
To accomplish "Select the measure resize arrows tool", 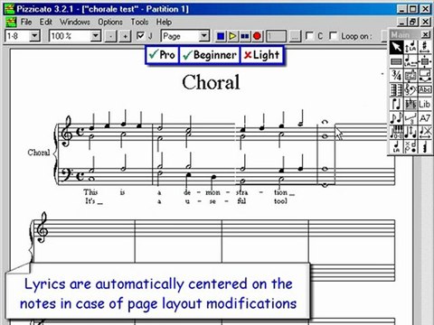I will point(424,61).
